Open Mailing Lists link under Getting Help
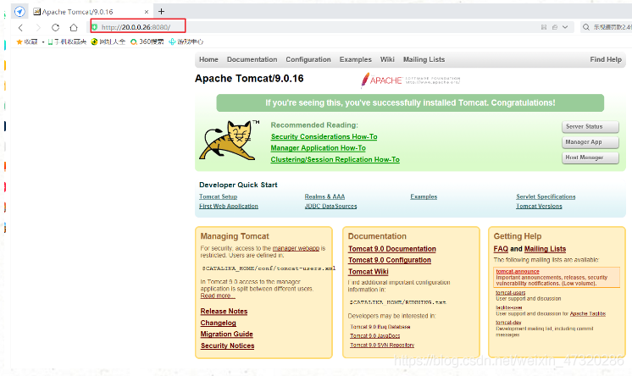632x376 pixels. click(545, 249)
